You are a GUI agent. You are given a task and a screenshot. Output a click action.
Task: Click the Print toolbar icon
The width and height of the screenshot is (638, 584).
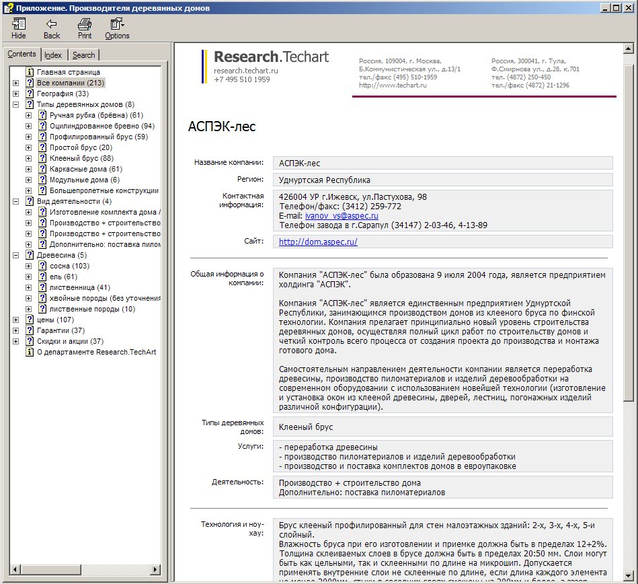coord(85,24)
